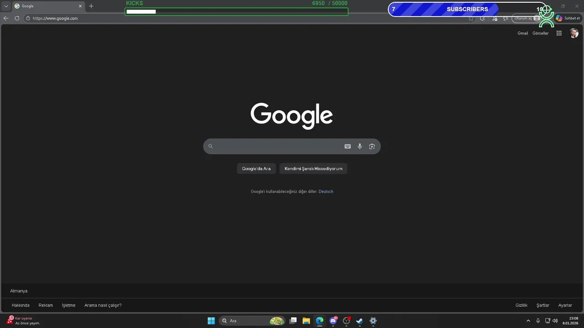Viewport: 584px width, 328px height.
Task: Open File Explorer from taskbar
Action: [x=306, y=321]
